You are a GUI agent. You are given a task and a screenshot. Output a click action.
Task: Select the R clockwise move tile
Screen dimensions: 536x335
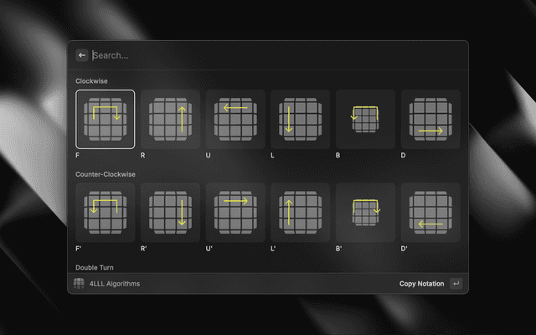[170, 119]
